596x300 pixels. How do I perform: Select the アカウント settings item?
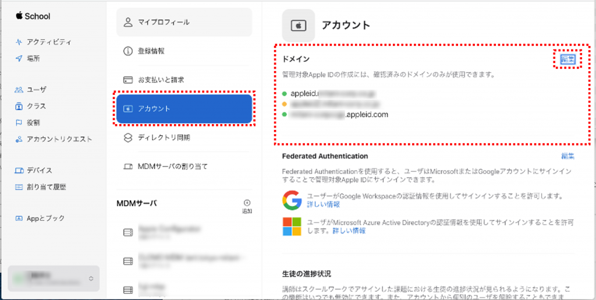[x=184, y=109]
